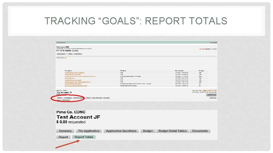Open the large Budget Detail Tables tab

[172, 131]
